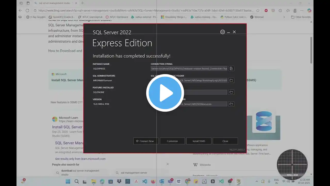This screenshot has height=186, width=330.
Task: Open Dropbox from the taskbar
Action: 119,181
